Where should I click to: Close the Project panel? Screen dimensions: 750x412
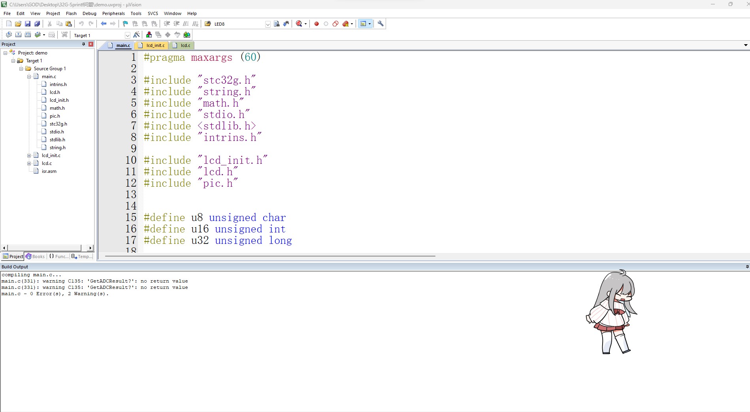(91, 44)
